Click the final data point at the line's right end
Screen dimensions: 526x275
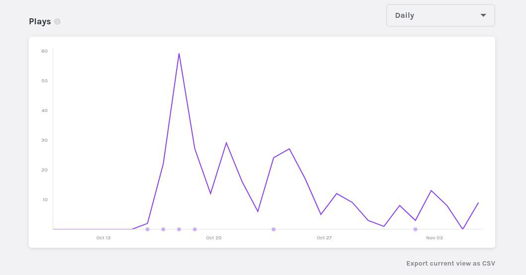pos(478,203)
